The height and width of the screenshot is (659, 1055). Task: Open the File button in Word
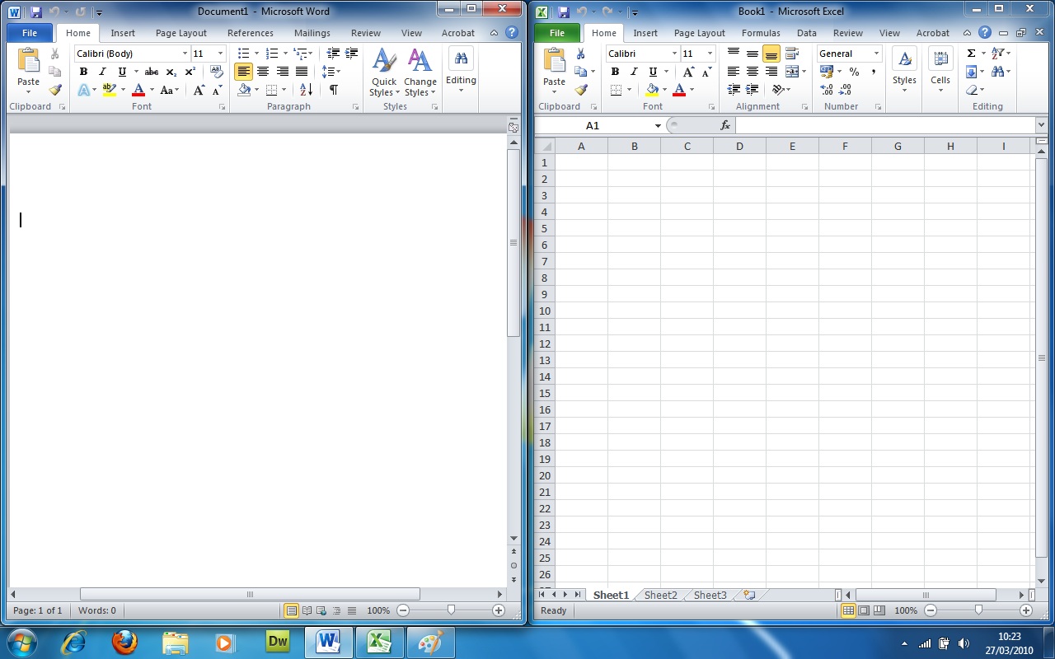coord(30,33)
